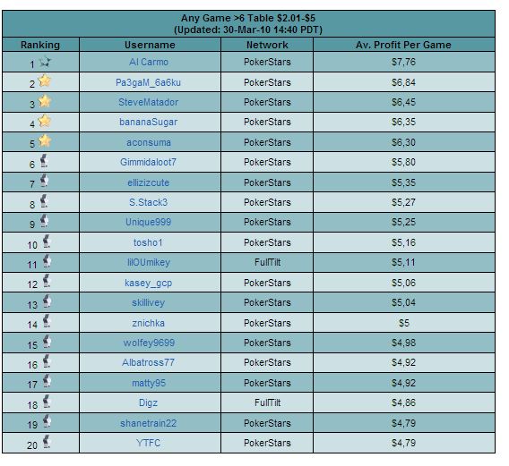The image size is (509, 466).
Task: Click the gold star beside rank 5
Action: 45,141
